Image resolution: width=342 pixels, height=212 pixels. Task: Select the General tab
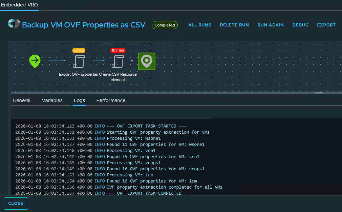click(21, 100)
